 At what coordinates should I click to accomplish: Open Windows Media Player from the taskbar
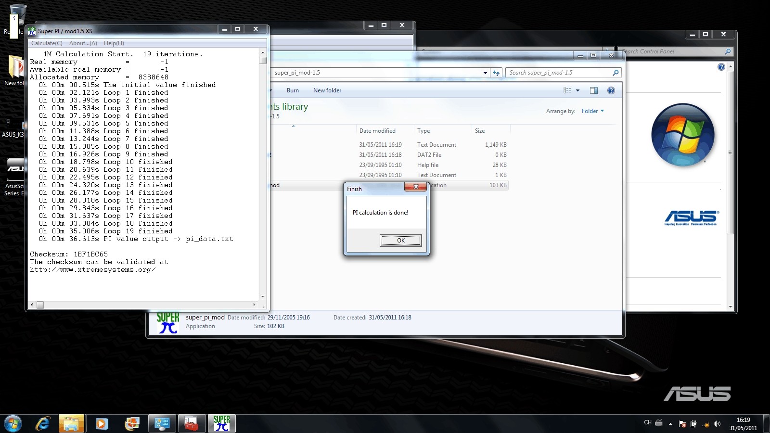pos(101,423)
